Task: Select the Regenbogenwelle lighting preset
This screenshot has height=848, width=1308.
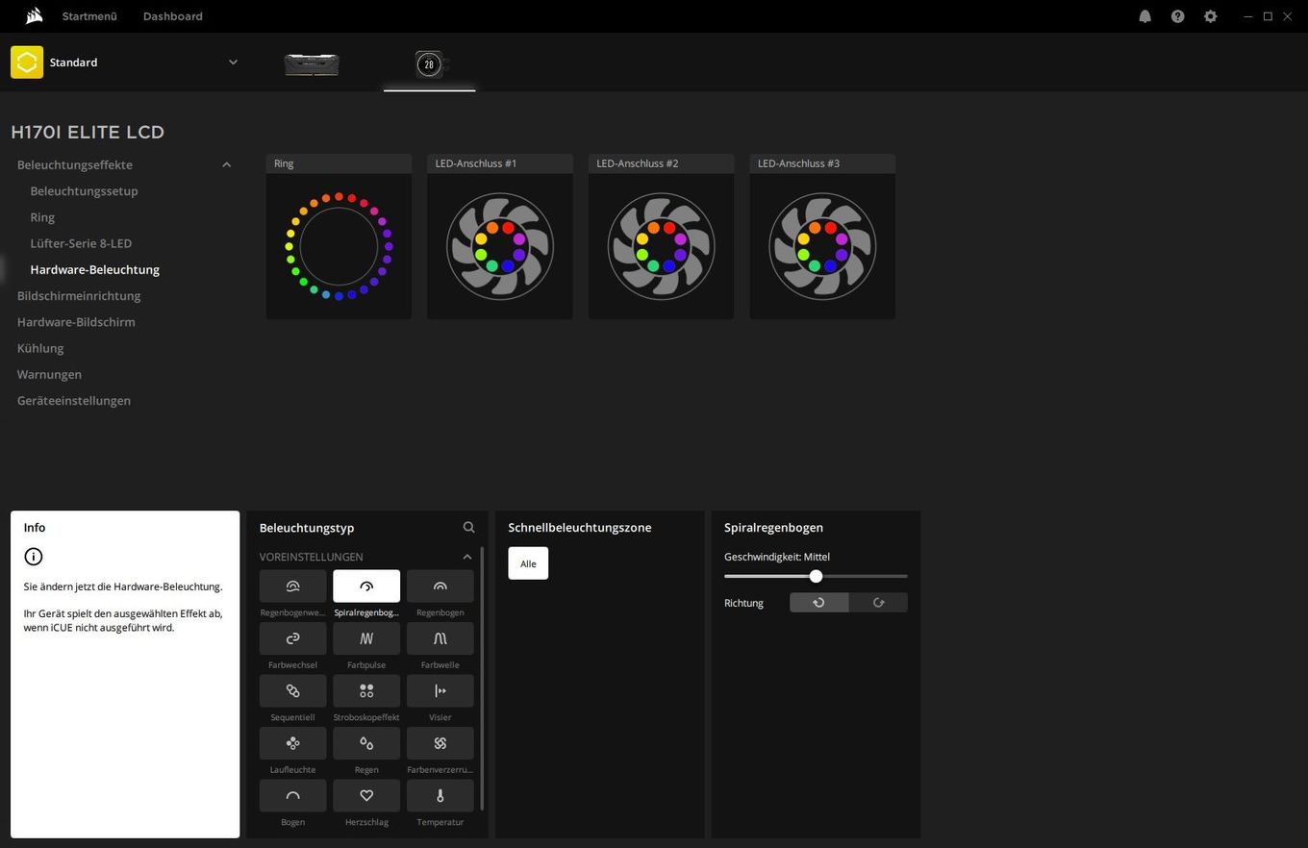Action: pos(293,586)
